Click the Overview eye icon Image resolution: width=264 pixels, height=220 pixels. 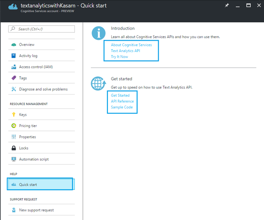click(x=14, y=45)
